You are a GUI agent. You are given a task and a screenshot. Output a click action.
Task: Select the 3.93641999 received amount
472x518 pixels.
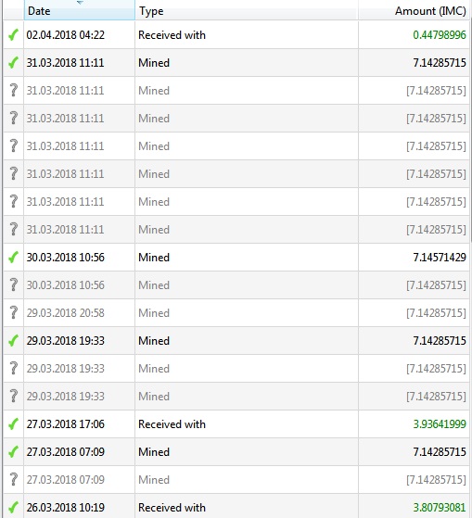tap(440, 423)
